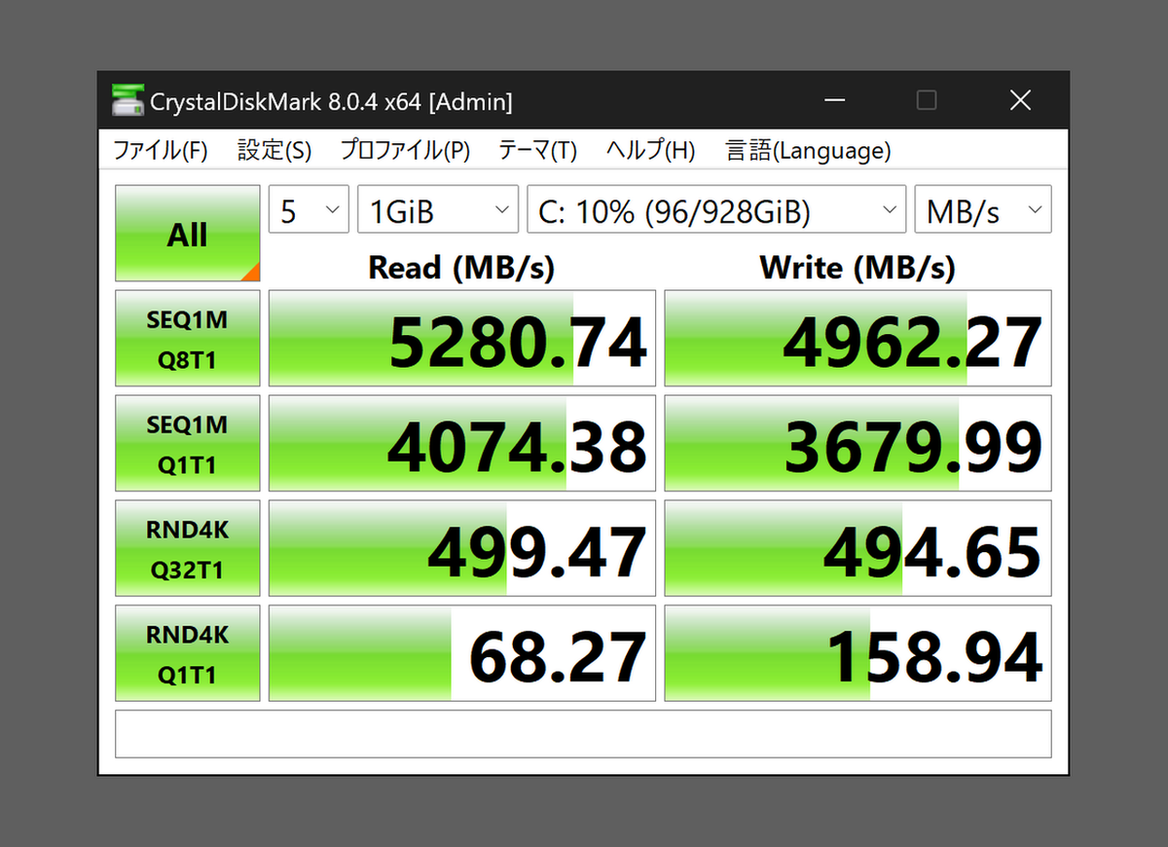
Task: Click the CrystalDiskMark app icon in title bar
Action: click(x=126, y=100)
